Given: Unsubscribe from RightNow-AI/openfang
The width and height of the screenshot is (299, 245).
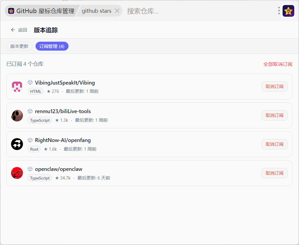Looking at the screenshot, I should click(274, 144).
